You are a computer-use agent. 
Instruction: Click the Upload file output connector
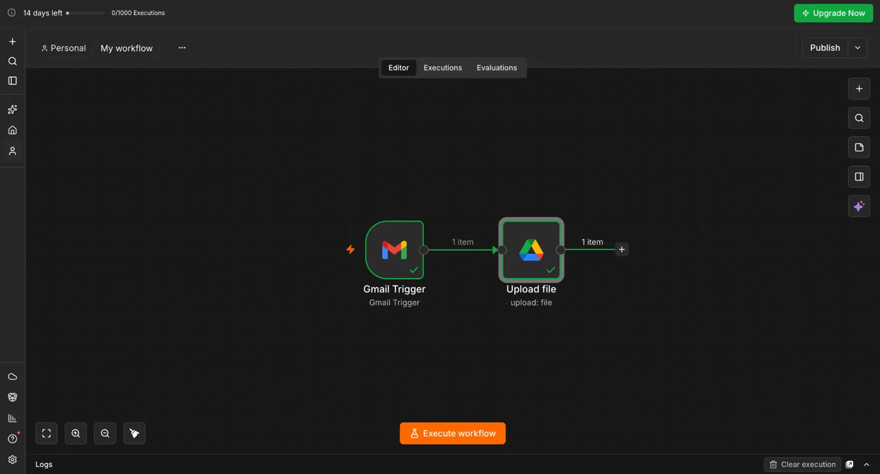[x=561, y=250]
